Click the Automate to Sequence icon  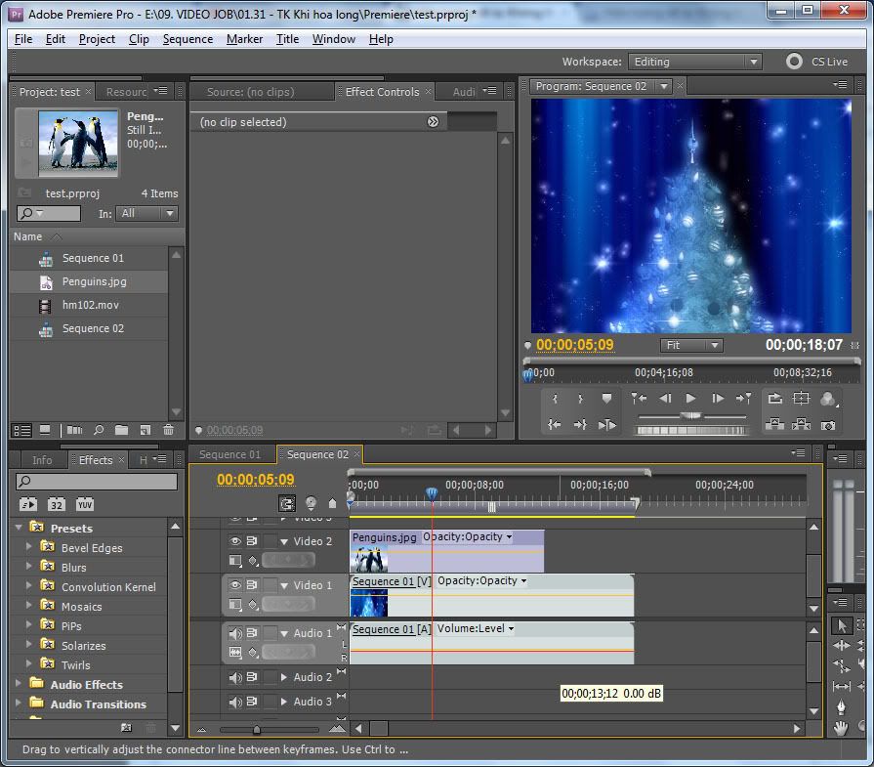point(74,430)
